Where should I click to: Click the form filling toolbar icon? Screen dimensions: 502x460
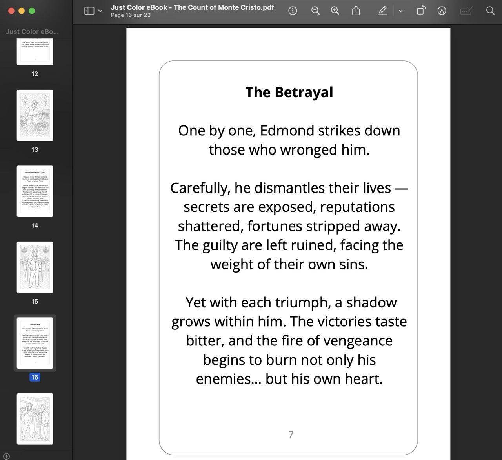pyautogui.click(x=466, y=11)
